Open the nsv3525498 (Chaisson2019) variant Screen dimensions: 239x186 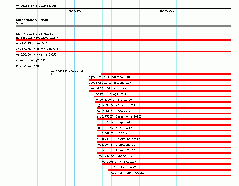pos(117,145)
